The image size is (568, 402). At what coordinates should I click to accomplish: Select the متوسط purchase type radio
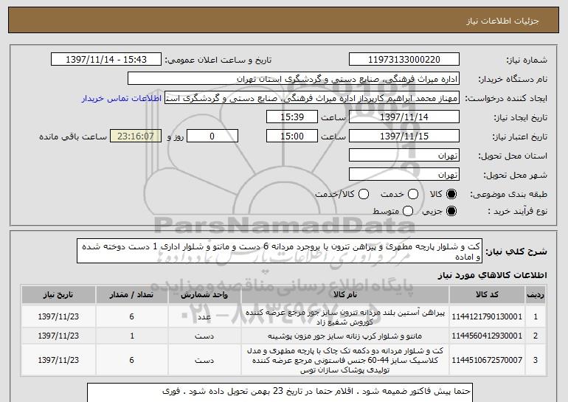click(x=408, y=211)
